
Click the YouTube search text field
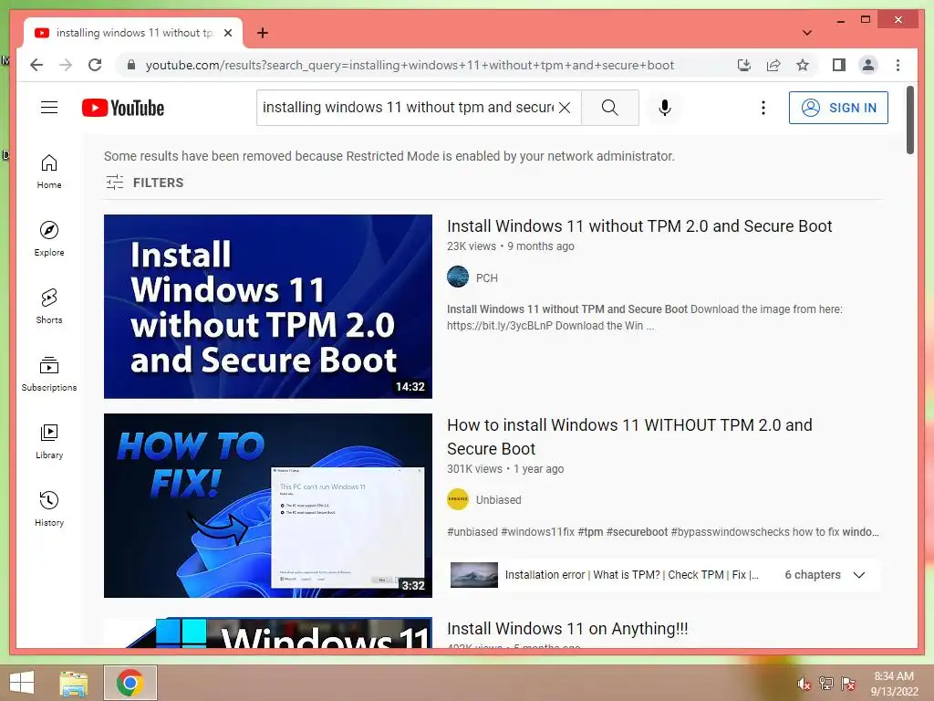click(408, 108)
